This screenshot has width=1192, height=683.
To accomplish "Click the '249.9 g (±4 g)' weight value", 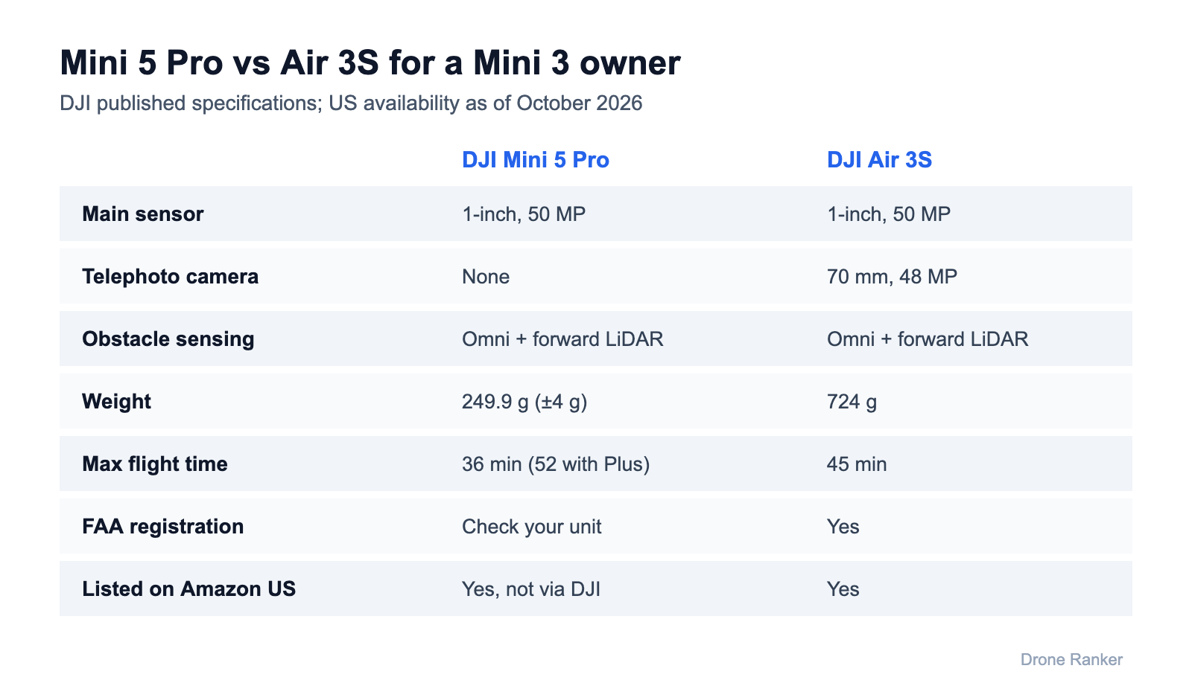I will click(524, 402).
